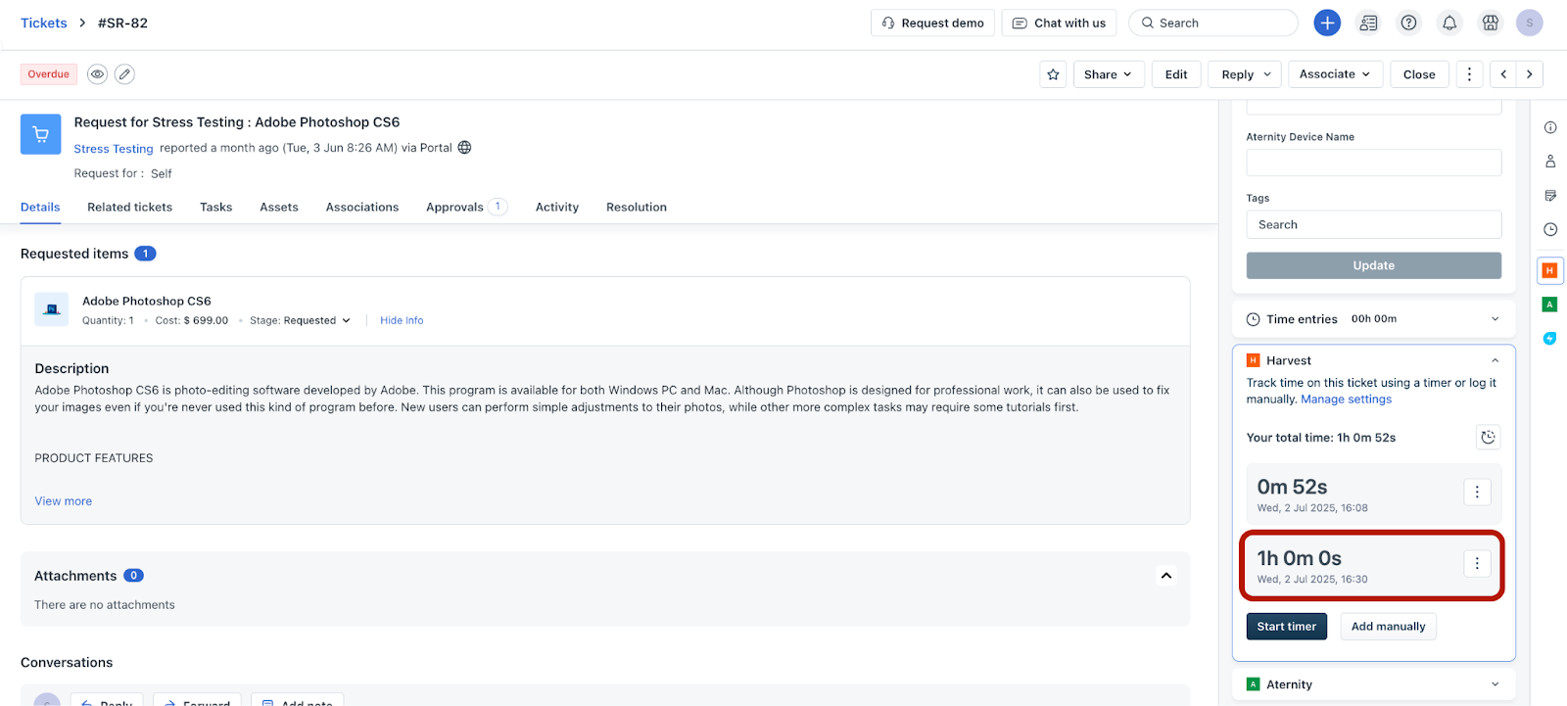This screenshot has height=706, width=1567.
Task: Click the globe portal source icon
Action: click(465, 148)
